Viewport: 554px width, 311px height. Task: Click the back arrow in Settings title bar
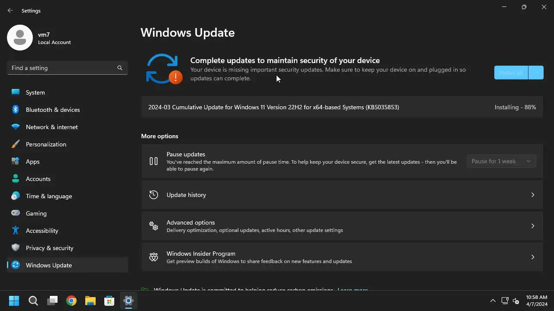(10, 10)
